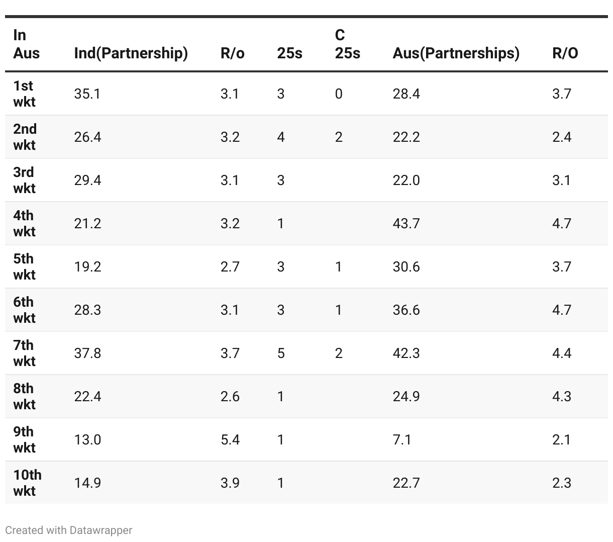Click the 'Aus(Partnerships)' column header
Viewport: 613px width, 542px height.
pos(456,53)
